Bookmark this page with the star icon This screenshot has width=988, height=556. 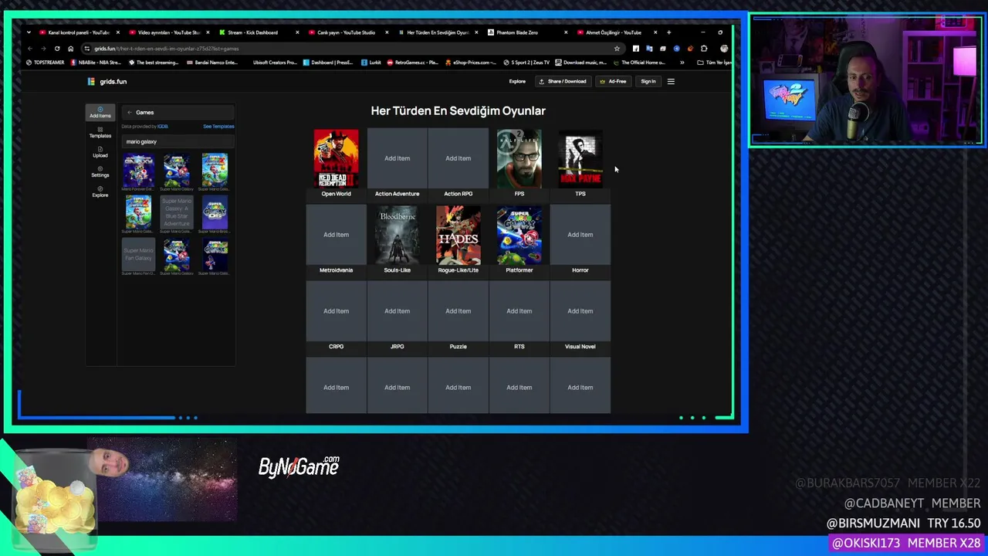coord(617,49)
